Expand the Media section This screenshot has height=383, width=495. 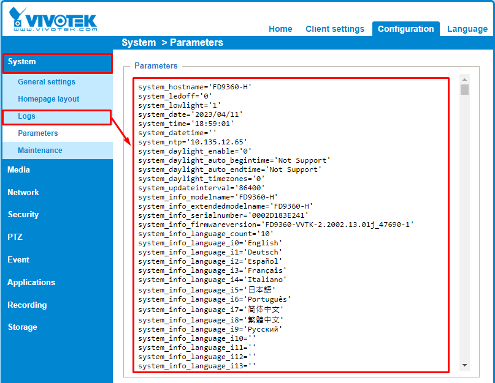pyautogui.click(x=19, y=170)
